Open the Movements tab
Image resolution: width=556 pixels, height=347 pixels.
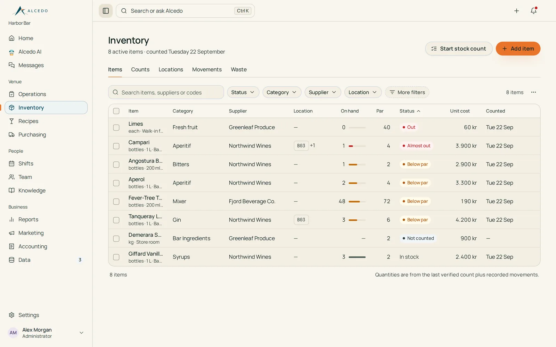(207, 69)
